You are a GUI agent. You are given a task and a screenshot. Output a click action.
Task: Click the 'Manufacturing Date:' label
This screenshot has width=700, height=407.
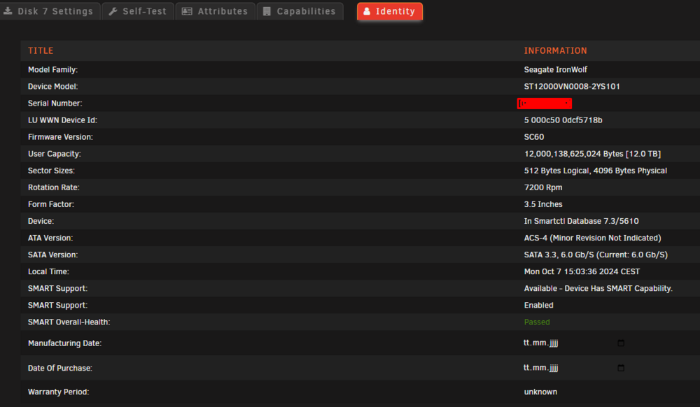64,343
